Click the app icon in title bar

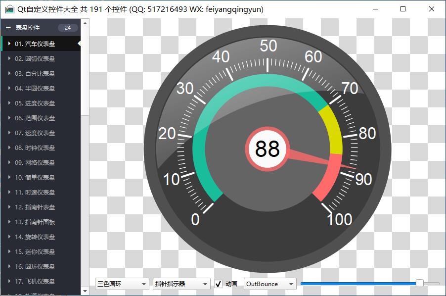click(x=9, y=9)
